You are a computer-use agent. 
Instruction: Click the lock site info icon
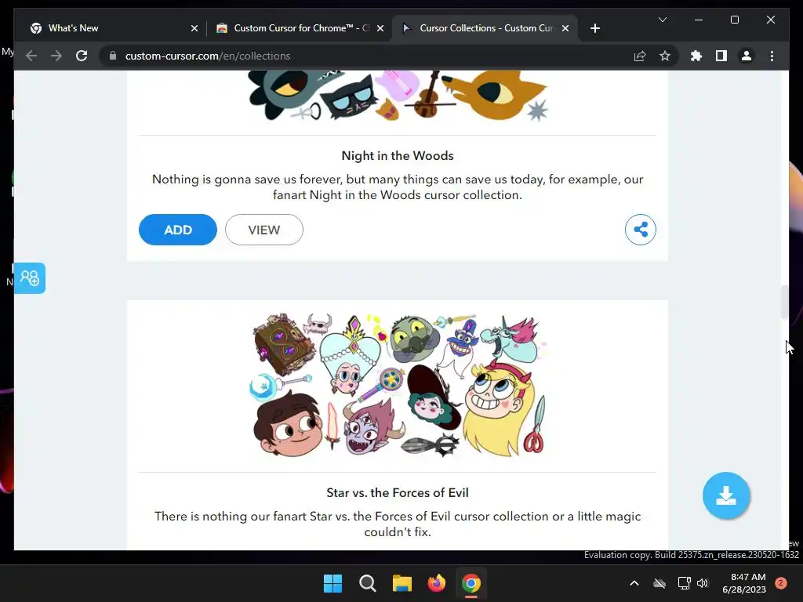113,56
